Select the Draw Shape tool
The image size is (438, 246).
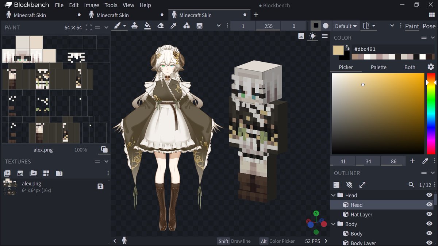click(x=186, y=26)
